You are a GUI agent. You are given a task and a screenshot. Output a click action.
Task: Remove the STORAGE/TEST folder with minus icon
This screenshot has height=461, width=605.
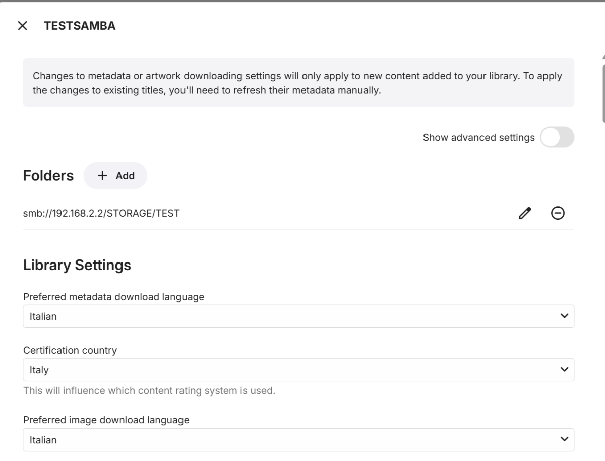[x=558, y=213]
